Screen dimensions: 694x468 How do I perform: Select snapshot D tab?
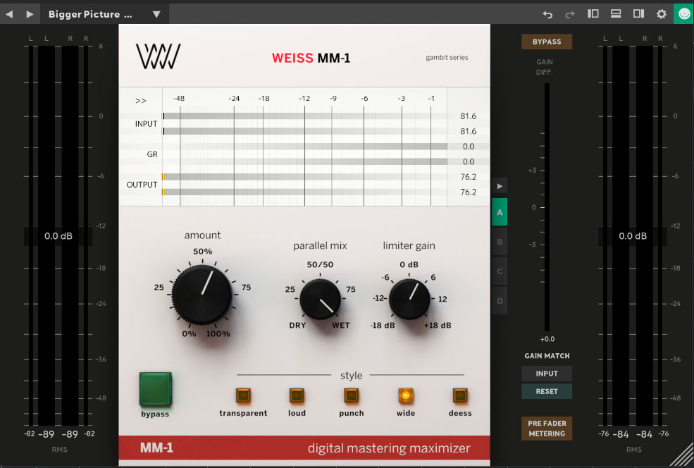[500, 301]
